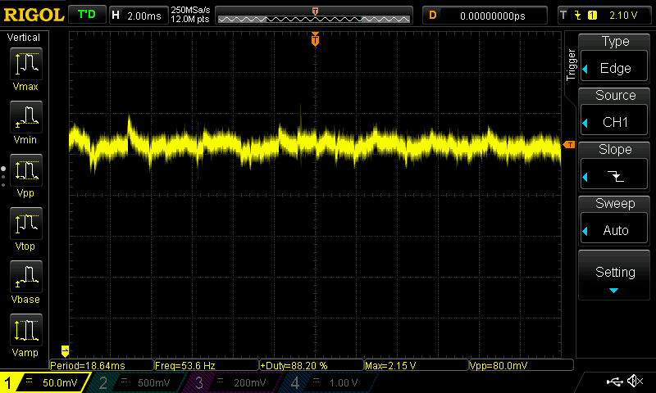Select the Vbase measurement icon

tap(25, 277)
